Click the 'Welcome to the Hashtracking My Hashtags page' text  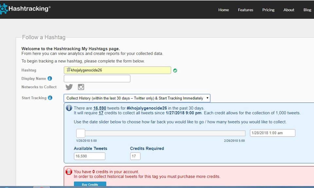point(71,49)
